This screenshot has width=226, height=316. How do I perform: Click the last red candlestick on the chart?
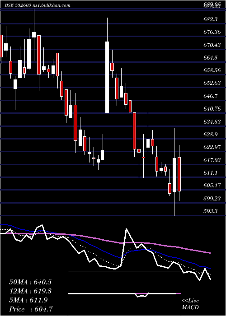point(179,174)
